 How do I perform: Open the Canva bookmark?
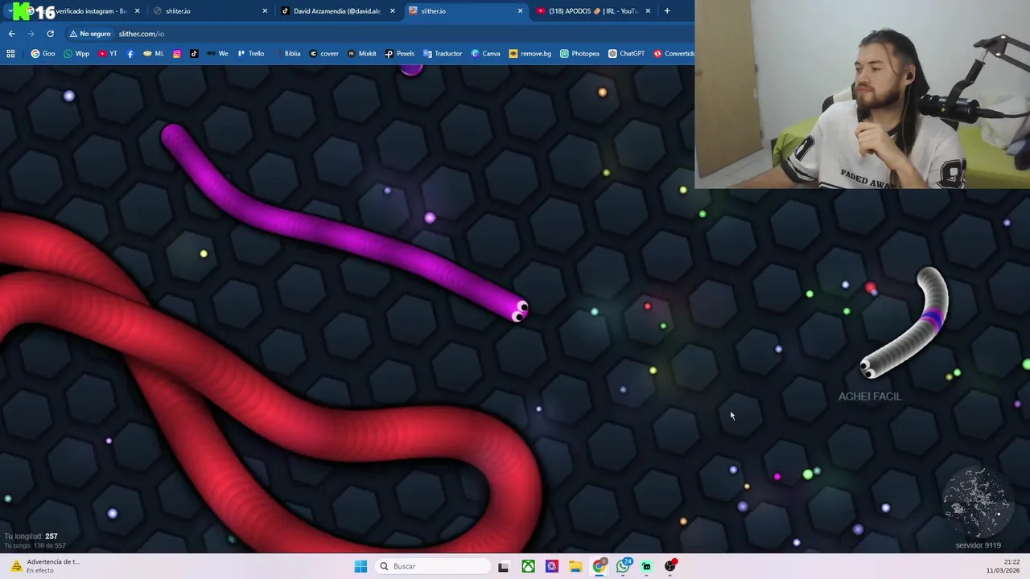pyautogui.click(x=485, y=54)
